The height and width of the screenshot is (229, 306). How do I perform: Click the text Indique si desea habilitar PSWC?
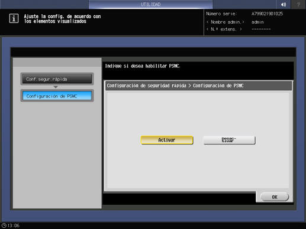[x=143, y=66]
